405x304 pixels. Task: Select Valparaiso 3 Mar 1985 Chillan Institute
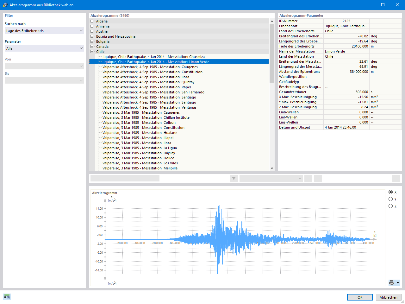[146, 117]
